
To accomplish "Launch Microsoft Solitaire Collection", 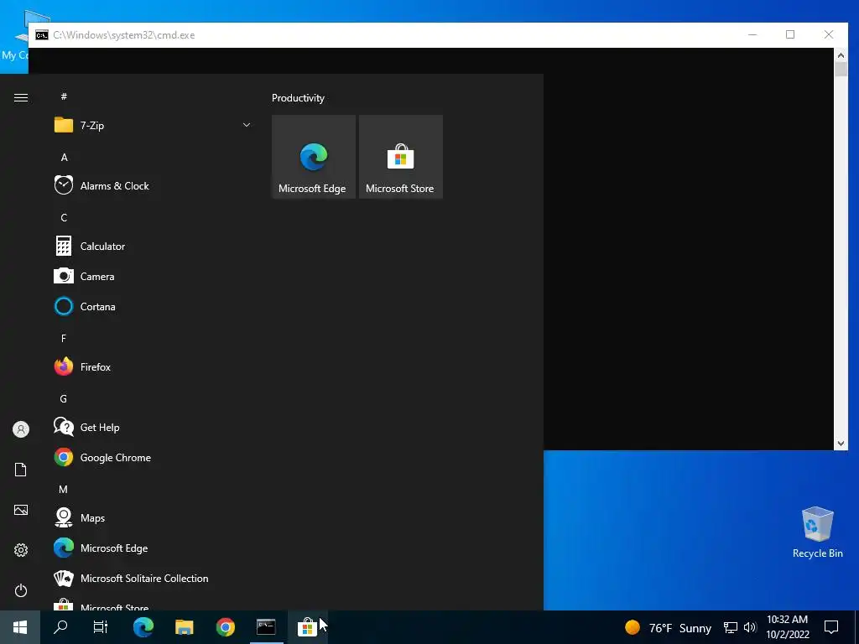I will pos(153,579).
